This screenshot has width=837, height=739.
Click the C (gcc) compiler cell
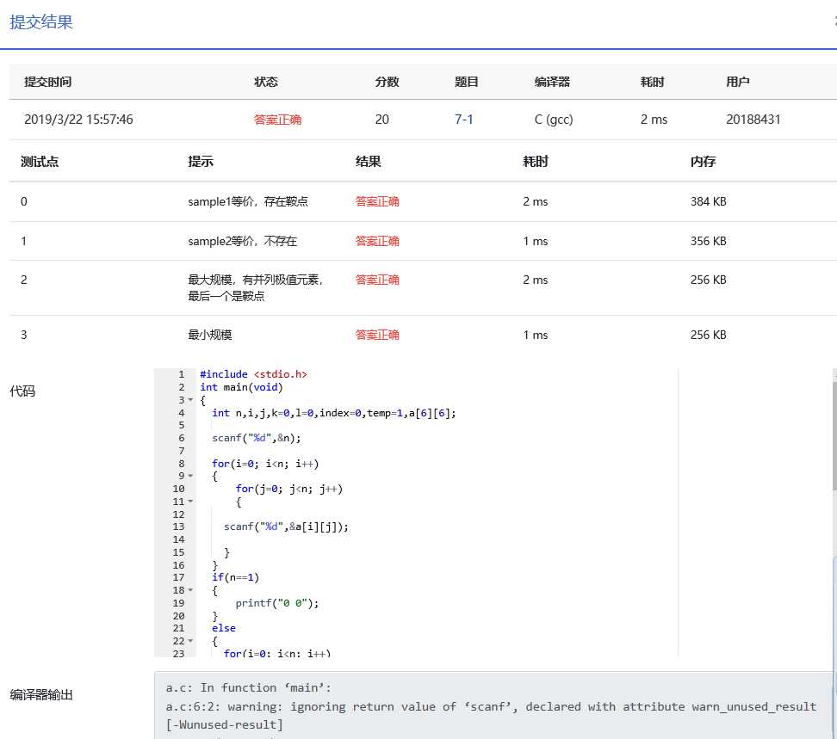[554, 120]
